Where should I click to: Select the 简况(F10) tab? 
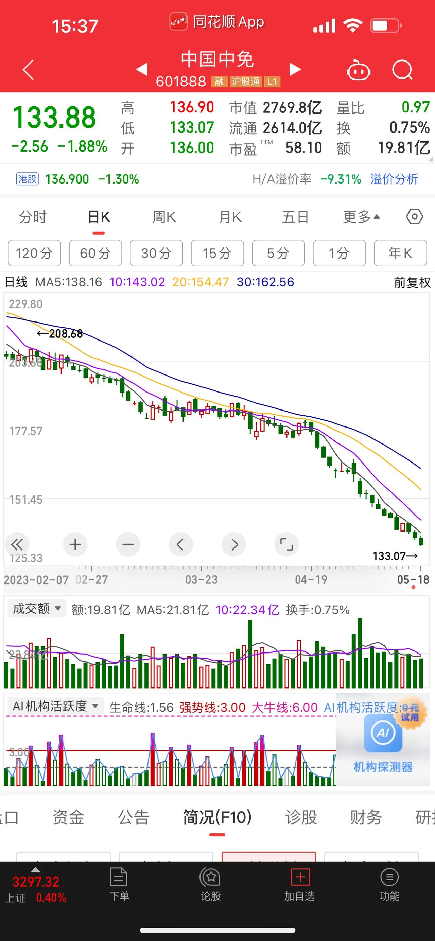click(217, 817)
